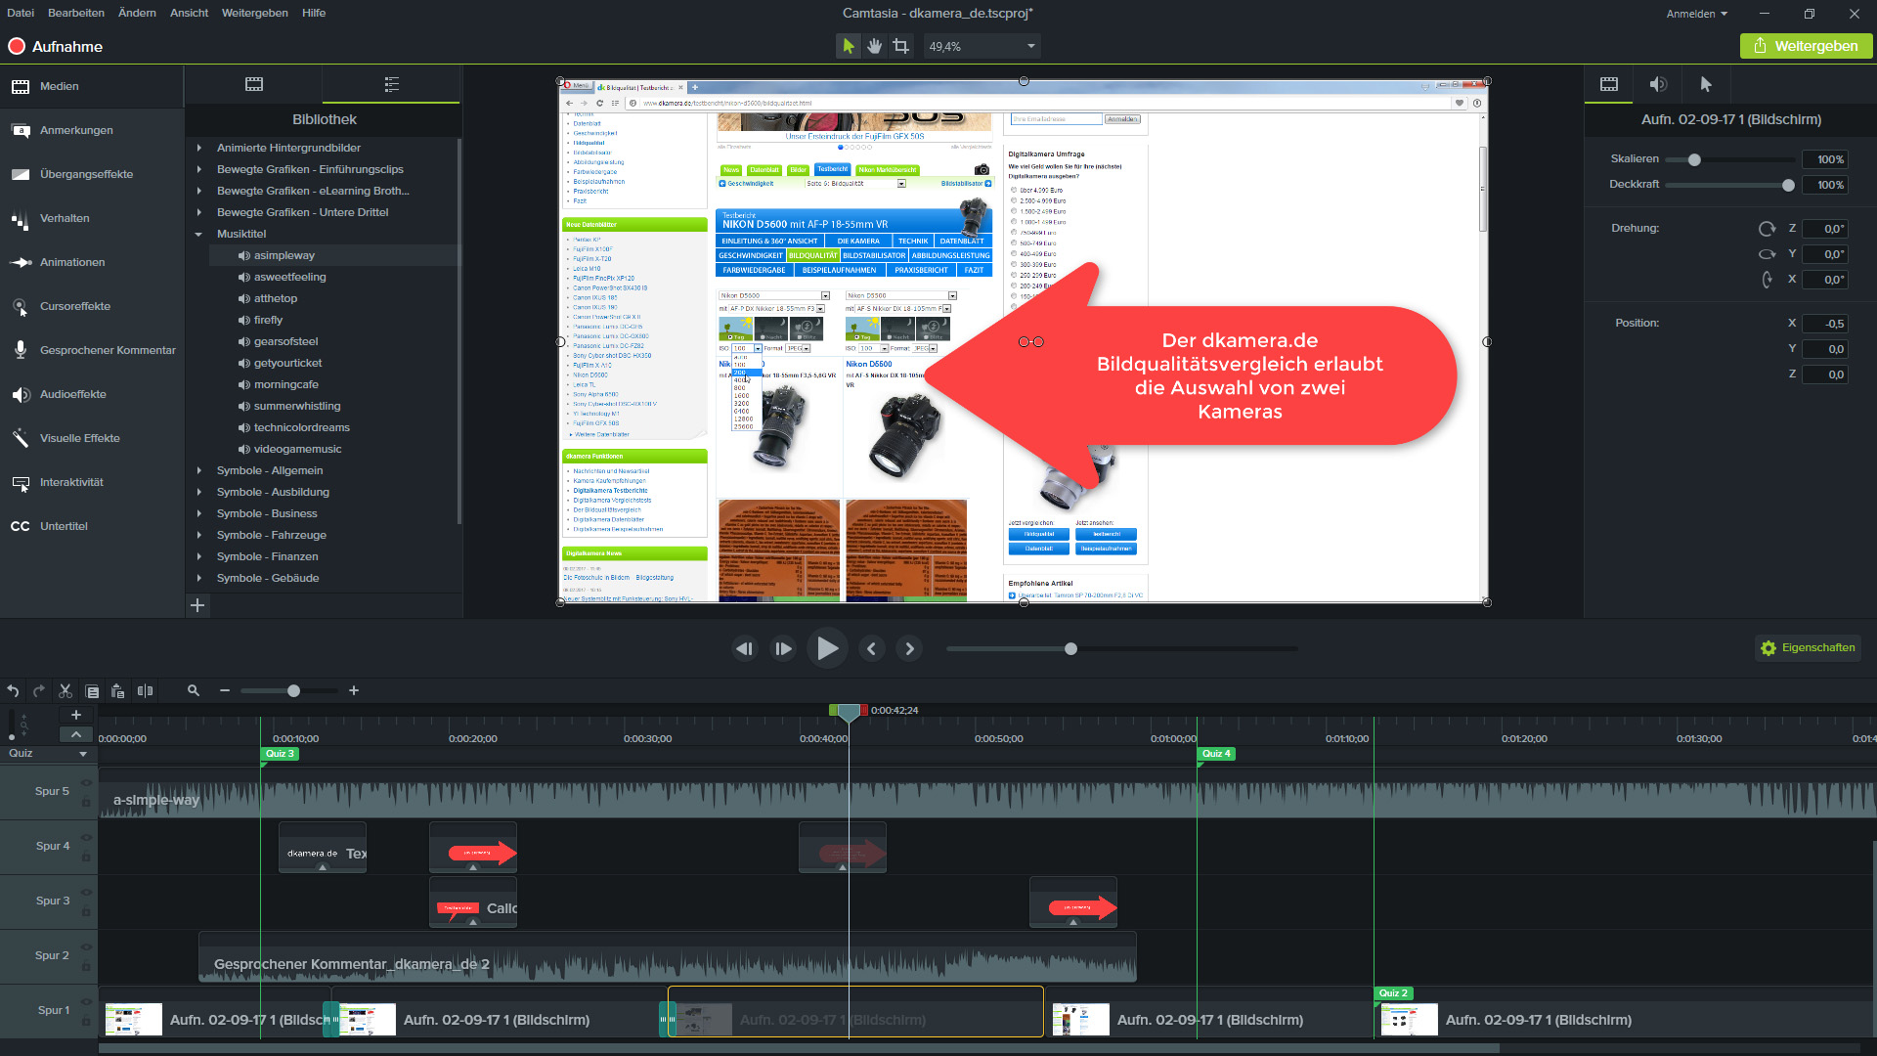
Task: Adjust the Deckkraft opacity slider
Action: click(1788, 185)
